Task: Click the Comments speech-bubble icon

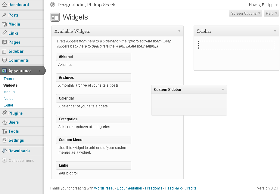Action: [x=4, y=60]
